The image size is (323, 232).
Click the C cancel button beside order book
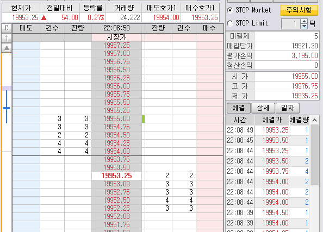click(x=7, y=28)
